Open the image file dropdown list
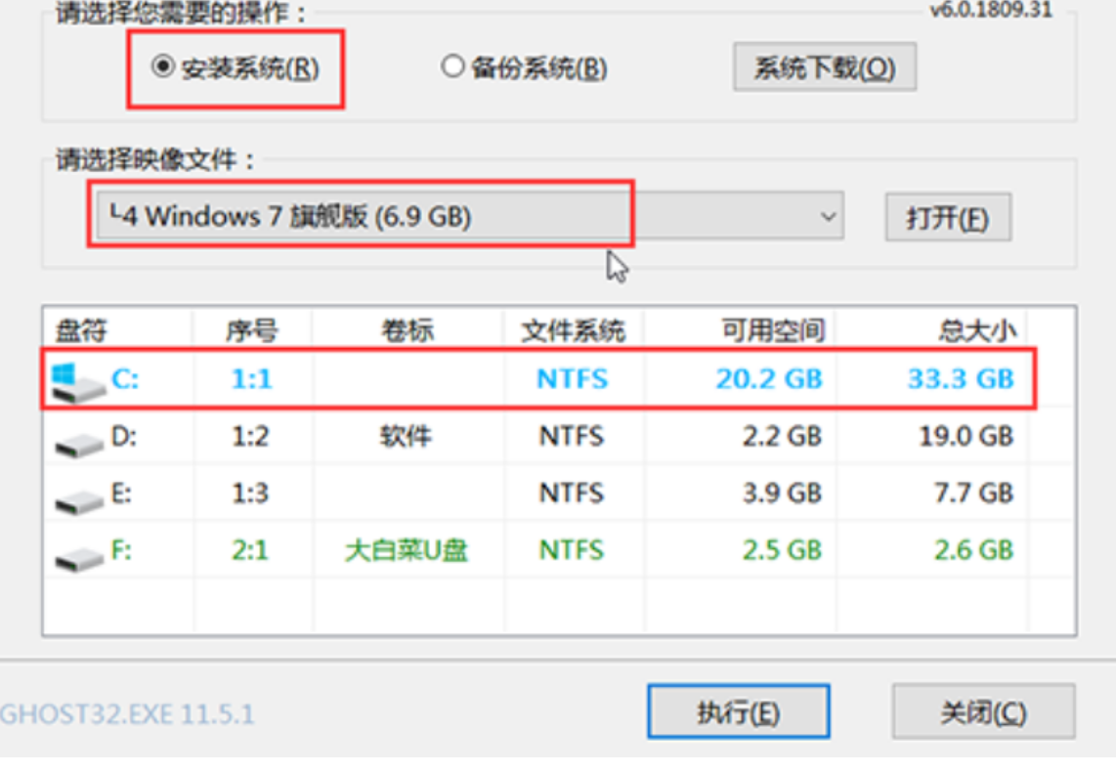The image size is (1116, 774). (470, 216)
